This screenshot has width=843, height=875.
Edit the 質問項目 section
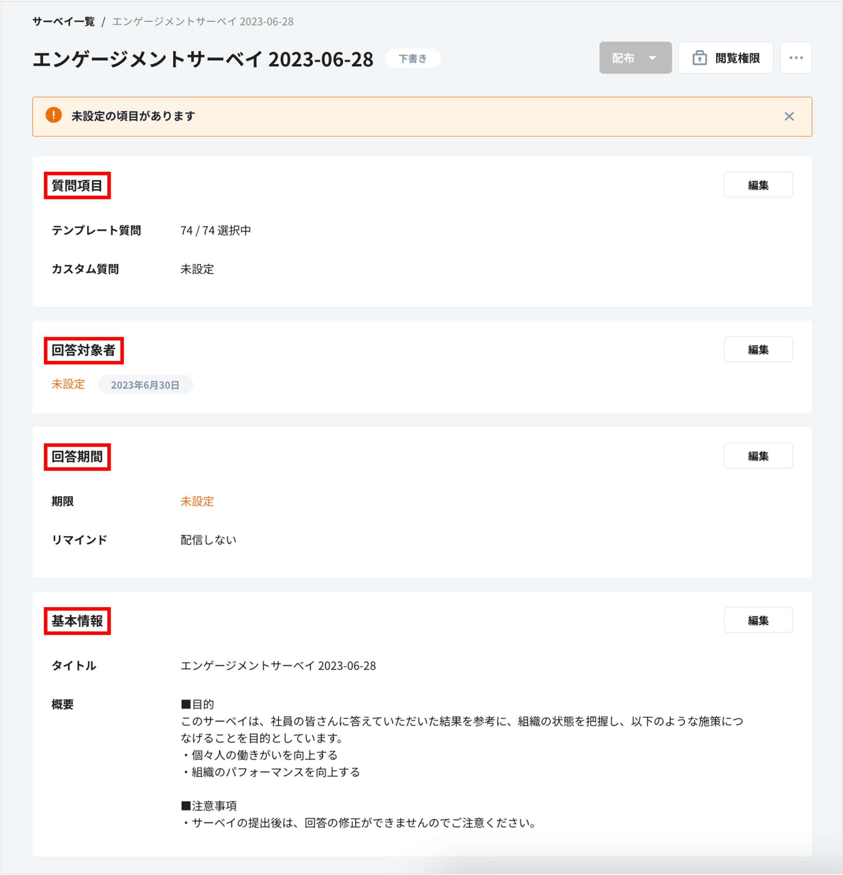tap(758, 184)
